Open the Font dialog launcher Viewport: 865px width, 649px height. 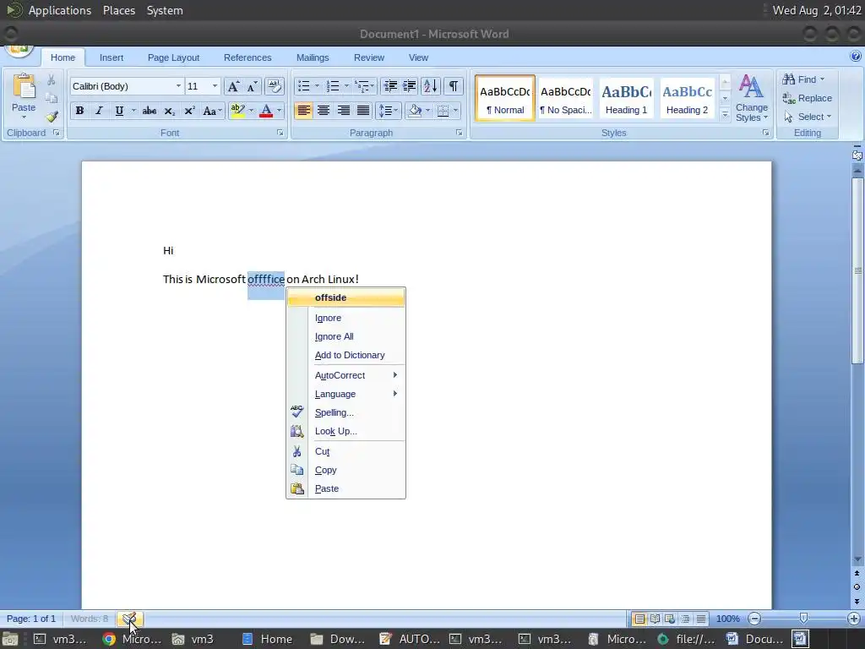click(280, 133)
